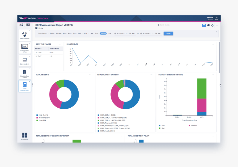Image resolution: width=238 pixels, height=167 pixels.
Task: Click the end date field 7/19/2017
Action: 151,34
